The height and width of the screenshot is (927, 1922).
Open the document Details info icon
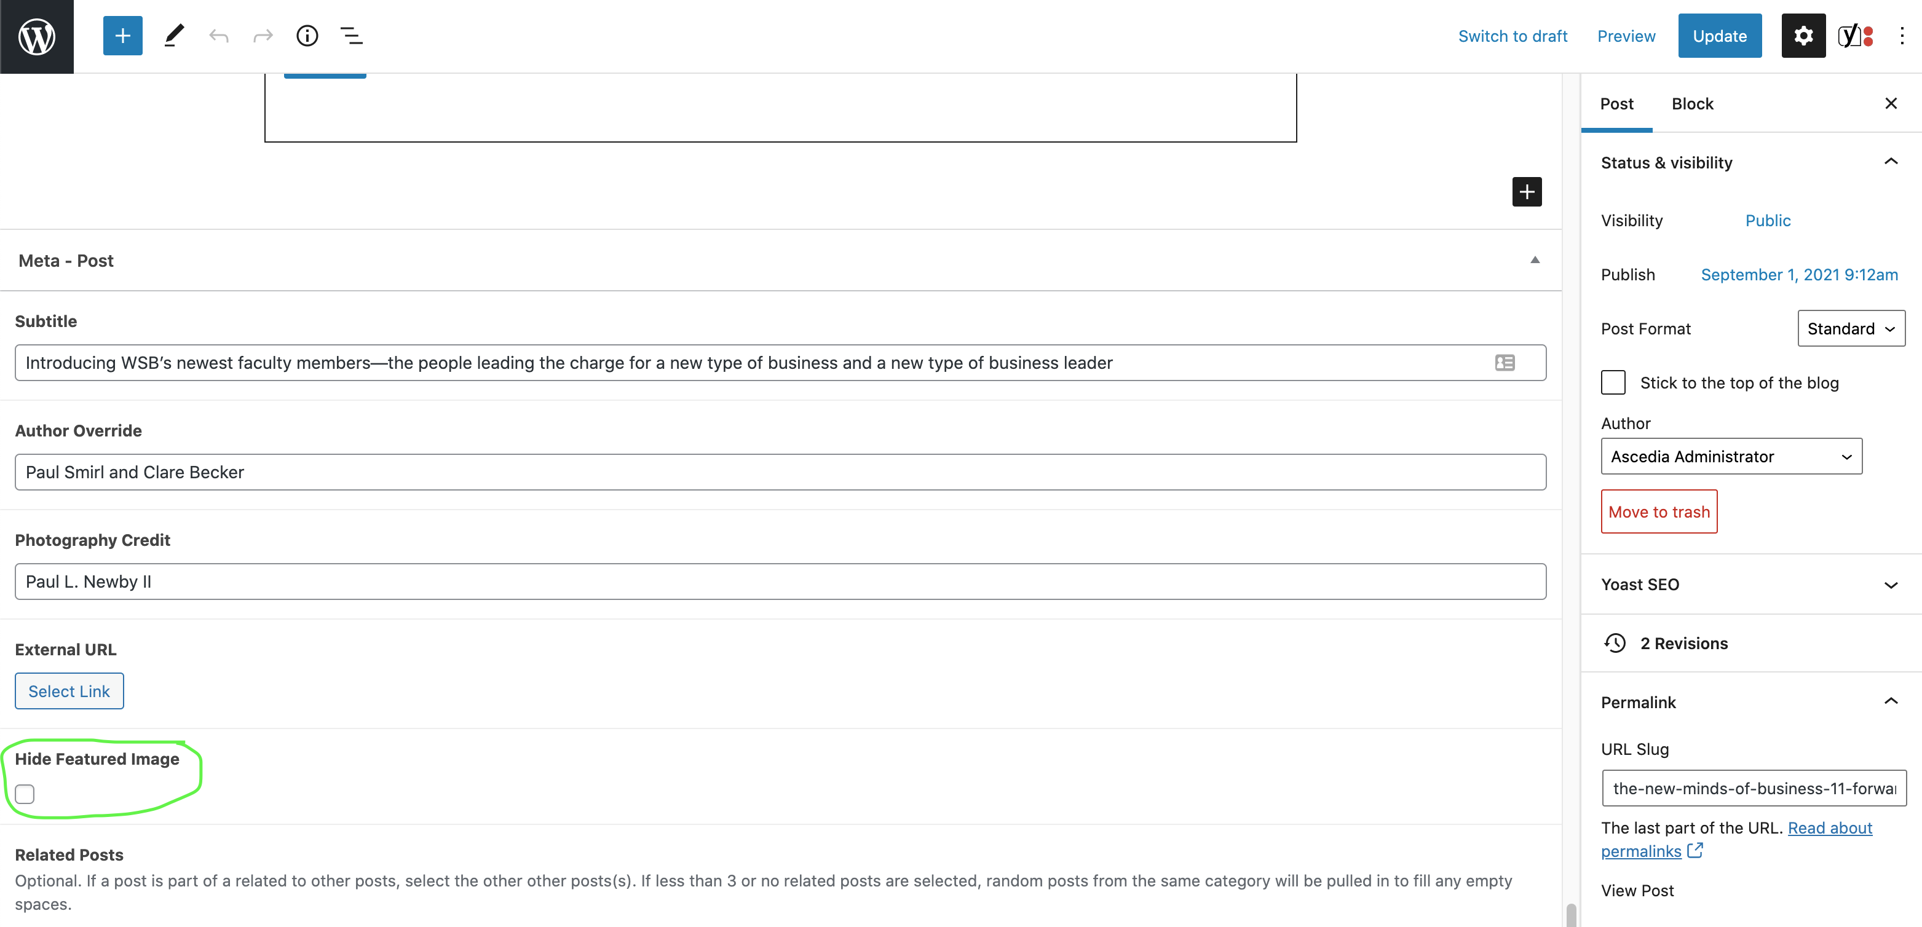pyautogui.click(x=307, y=36)
